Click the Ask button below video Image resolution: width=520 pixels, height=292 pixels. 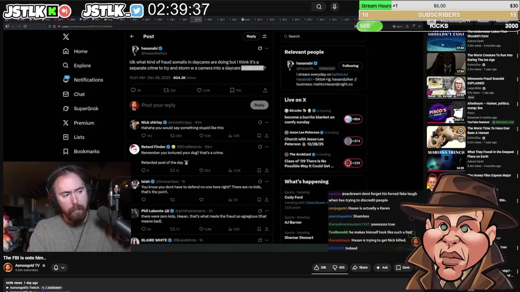click(x=382, y=268)
